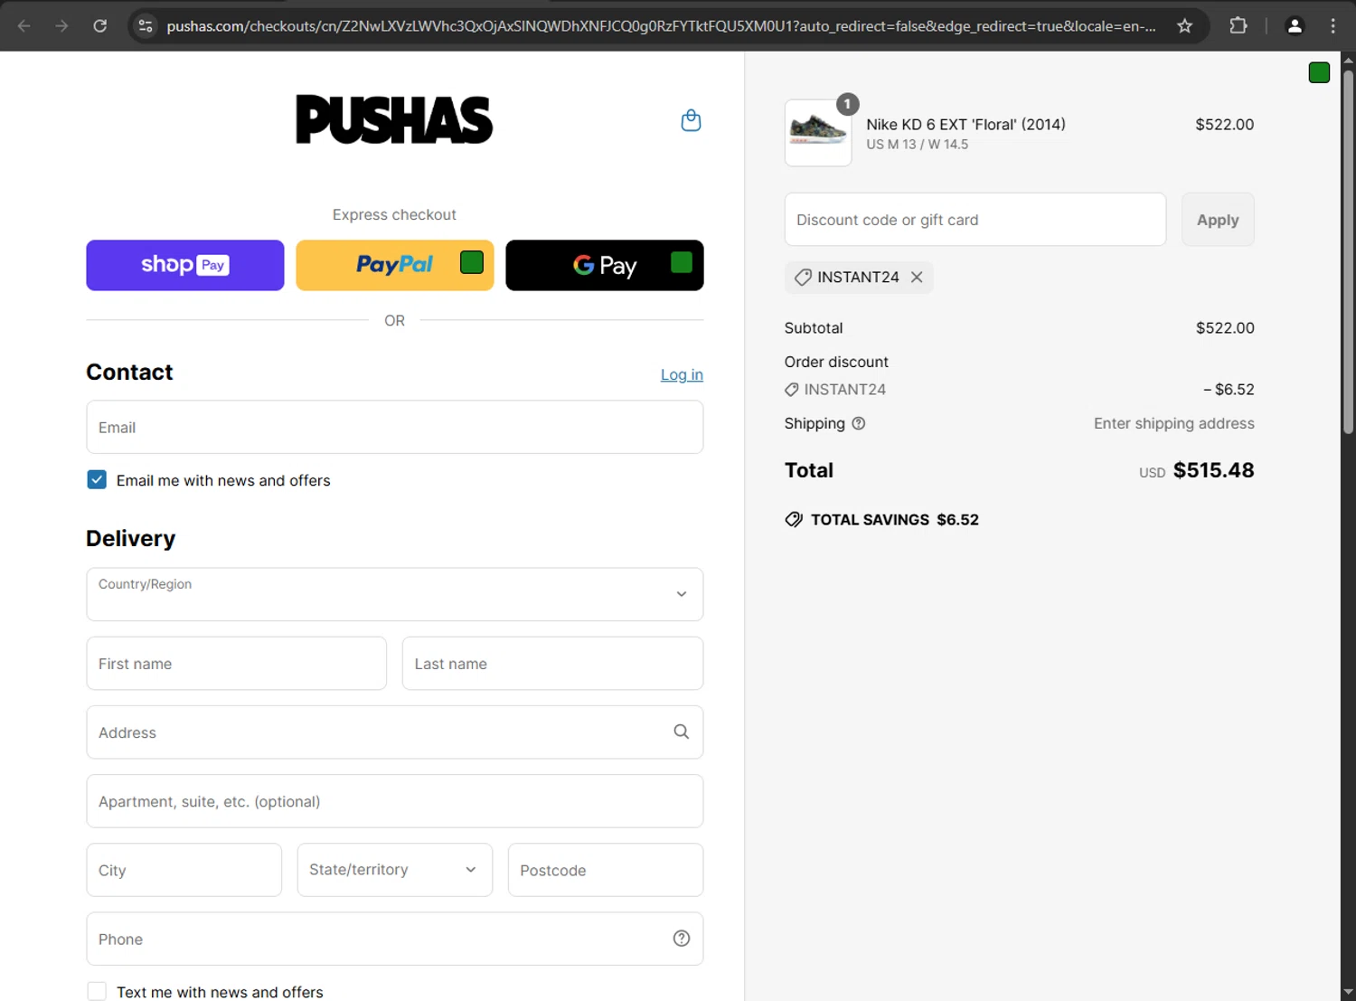
Task: Pay with PayPal express checkout
Action: 395,265
